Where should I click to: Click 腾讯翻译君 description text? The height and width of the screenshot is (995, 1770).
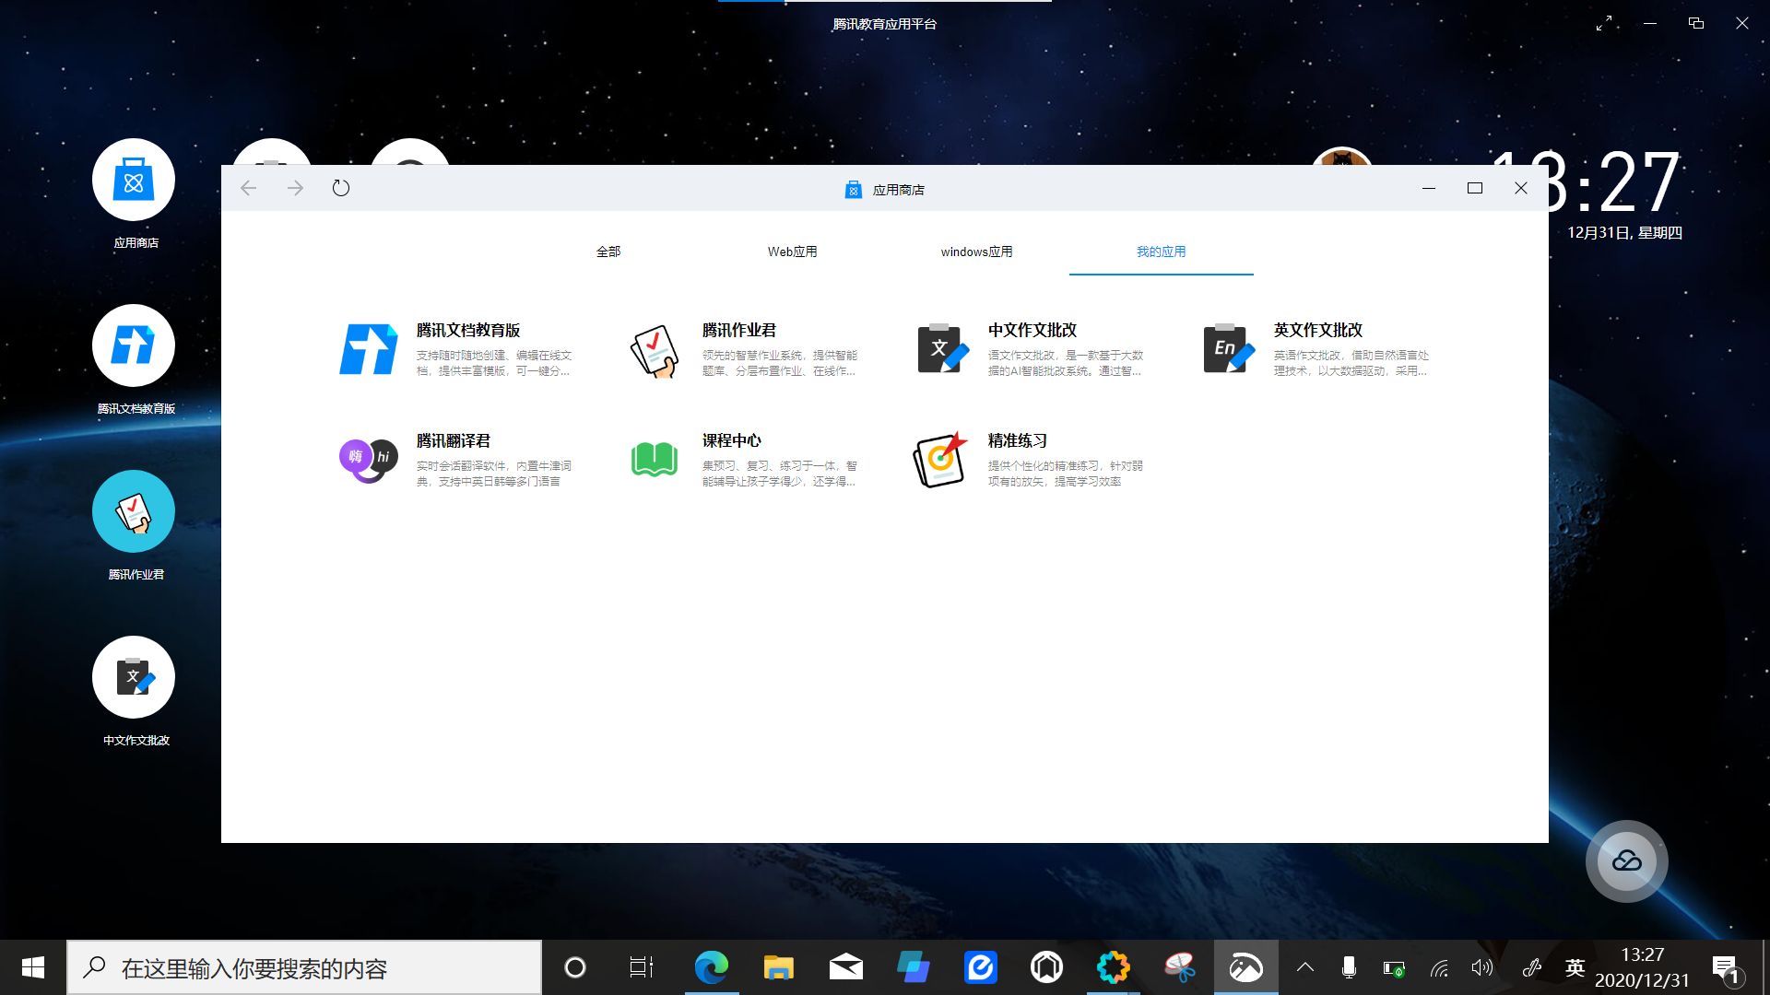click(x=494, y=474)
